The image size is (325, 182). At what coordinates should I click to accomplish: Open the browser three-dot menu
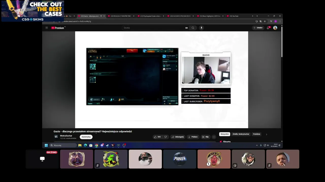point(280,21)
